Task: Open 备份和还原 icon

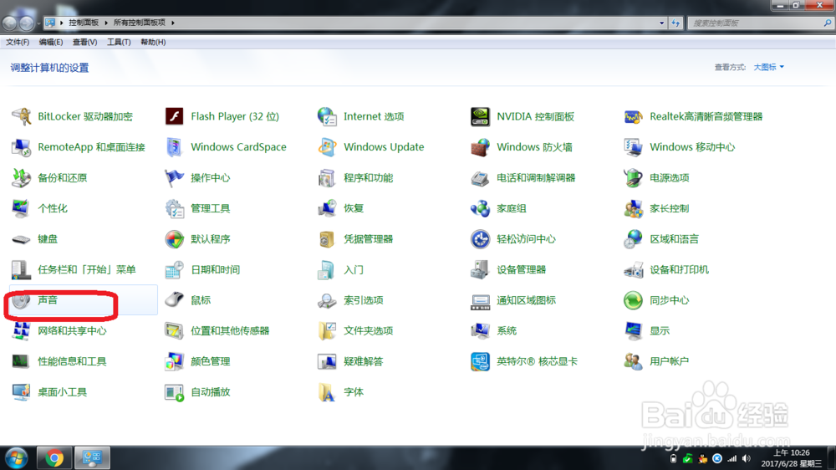Action: click(x=22, y=177)
